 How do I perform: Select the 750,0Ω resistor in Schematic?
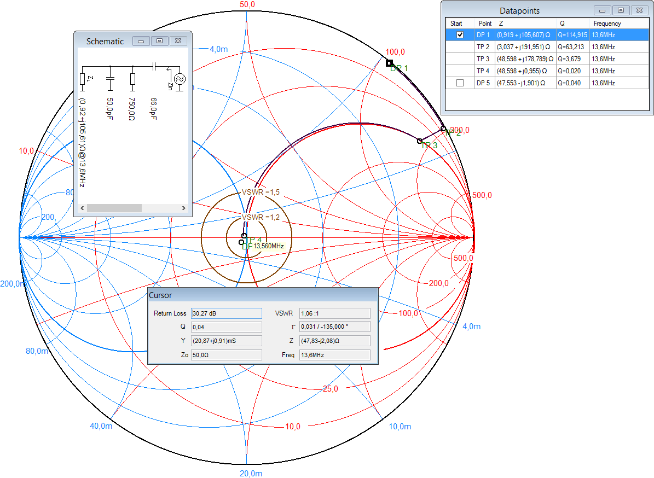(x=132, y=79)
